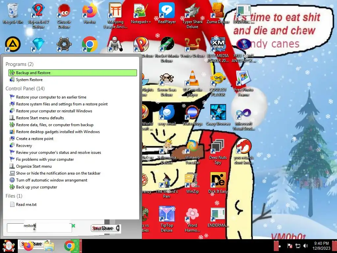Open Venice Deluxe desktop icon
The height and width of the screenshot is (253, 337).
click(192, 47)
